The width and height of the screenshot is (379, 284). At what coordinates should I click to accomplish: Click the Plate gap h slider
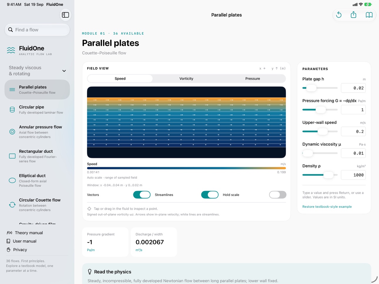click(320, 88)
